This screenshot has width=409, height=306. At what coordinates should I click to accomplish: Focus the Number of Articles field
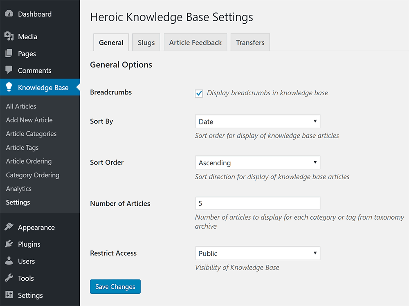coord(257,204)
